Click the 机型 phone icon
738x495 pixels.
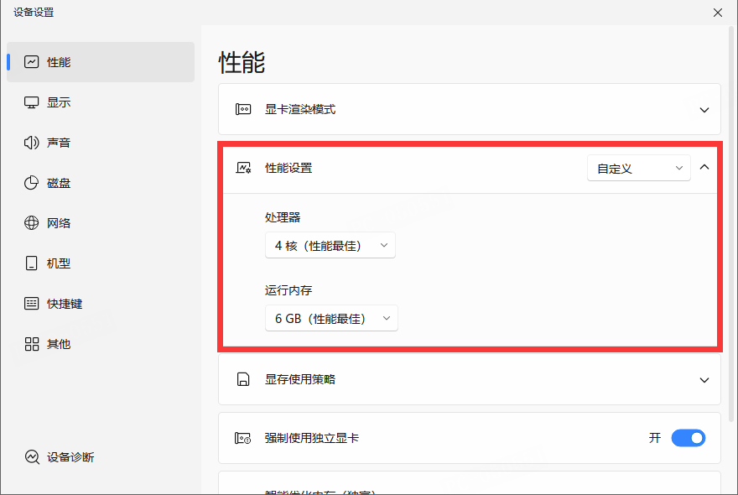[32, 263]
